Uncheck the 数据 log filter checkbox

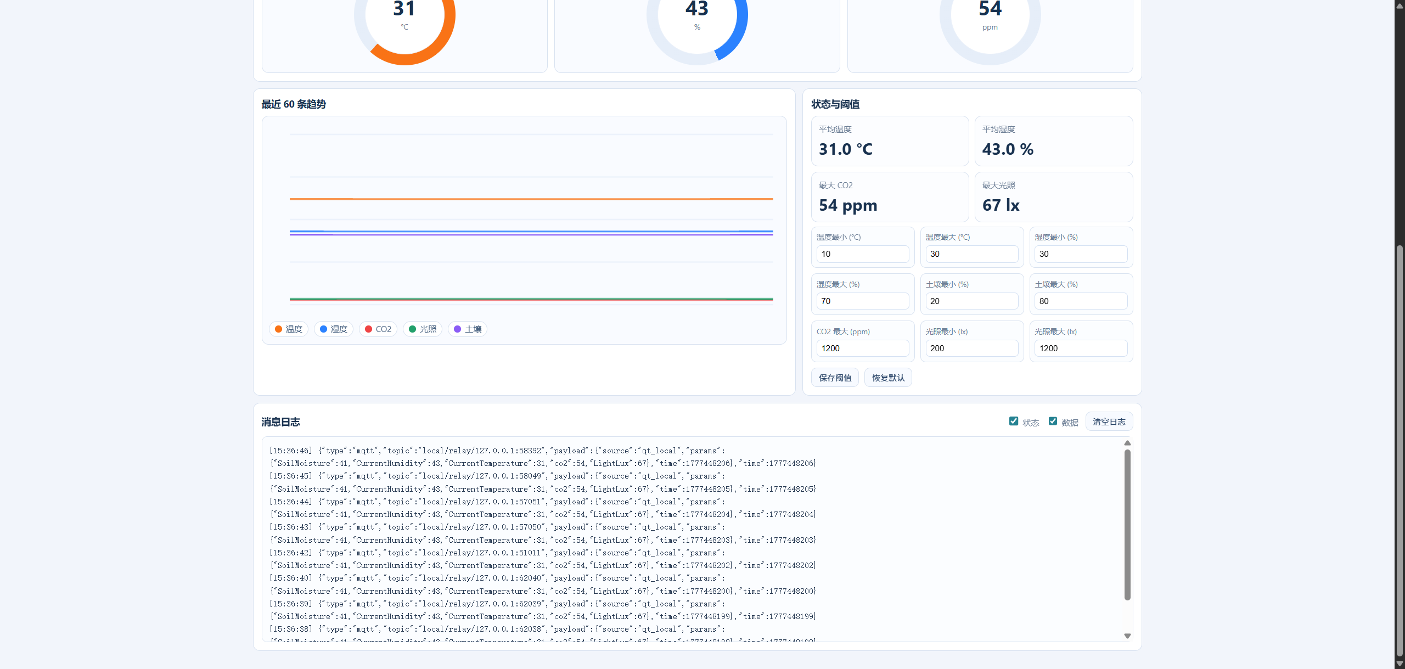pos(1053,421)
